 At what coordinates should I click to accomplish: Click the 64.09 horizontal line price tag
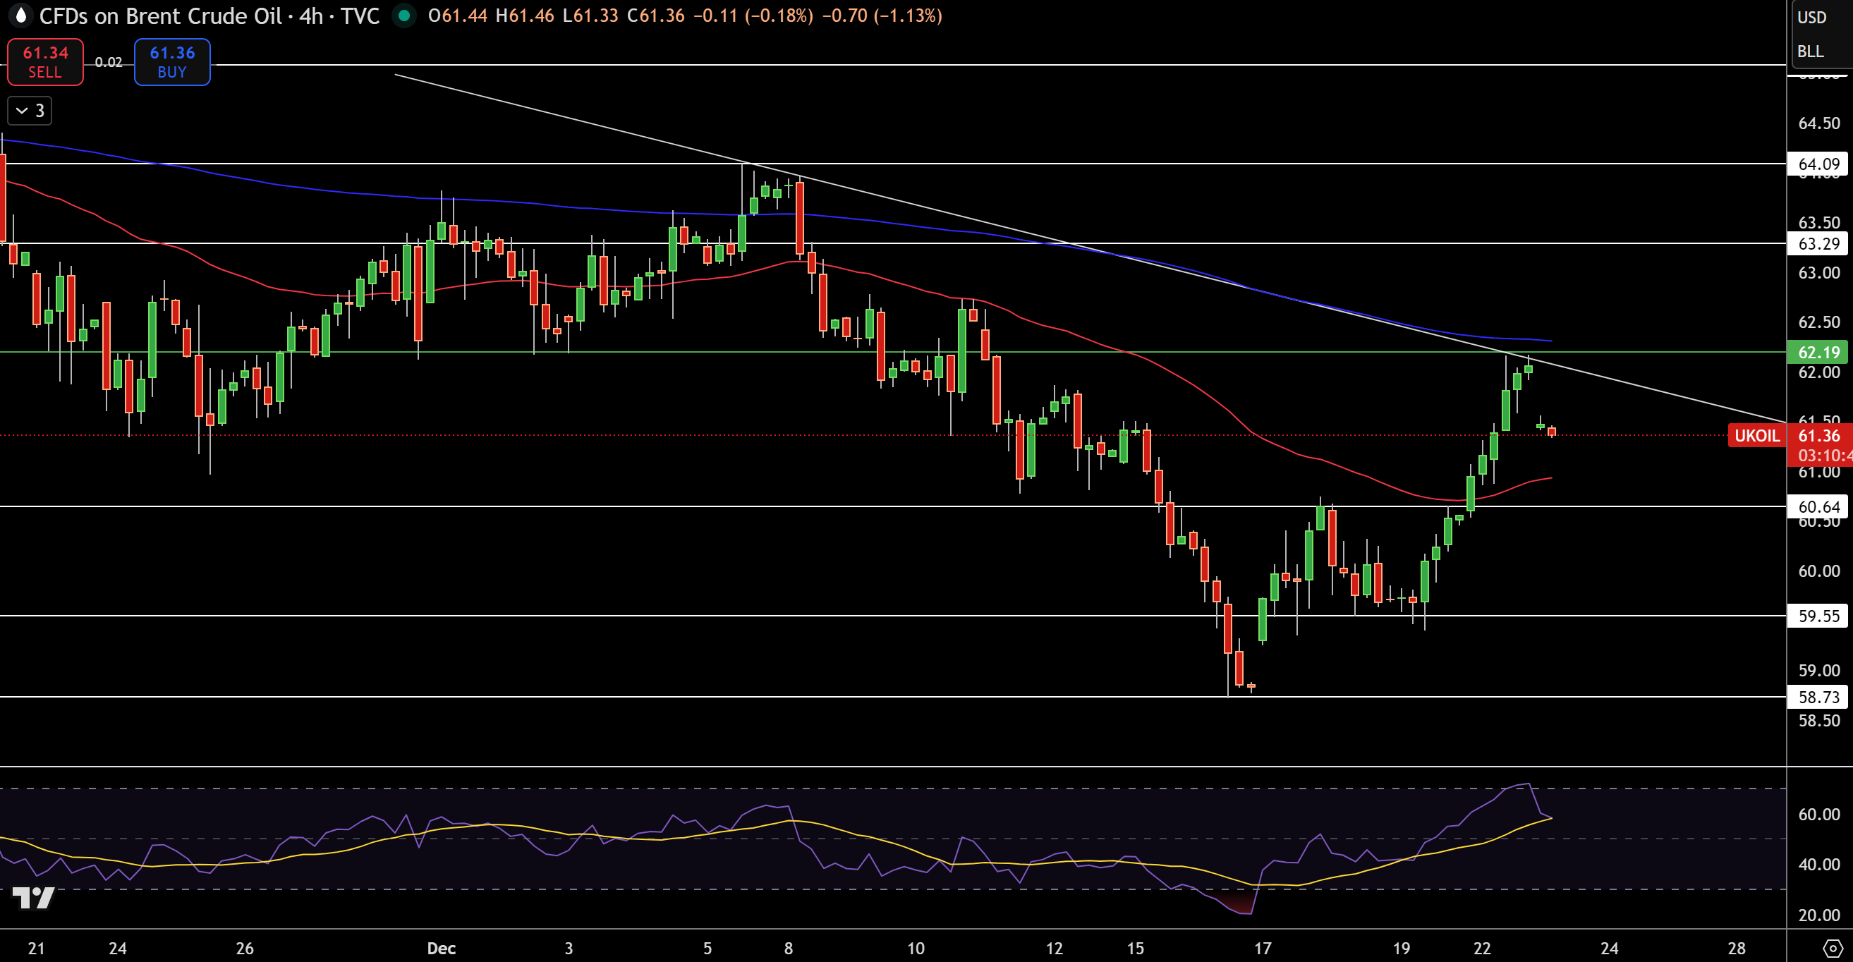coord(1818,164)
